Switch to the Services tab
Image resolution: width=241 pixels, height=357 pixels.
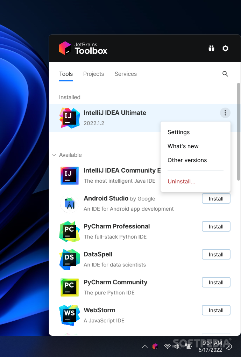point(126,74)
